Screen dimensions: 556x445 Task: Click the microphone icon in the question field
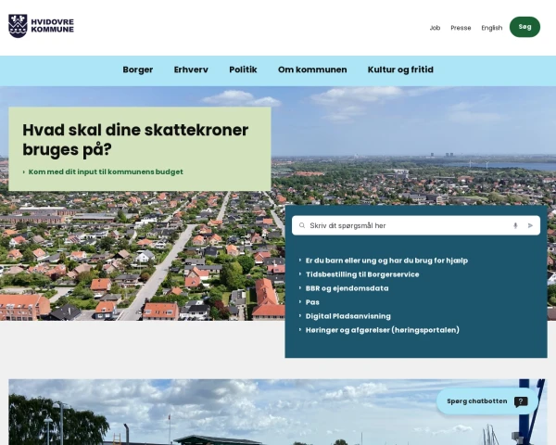pyautogui.click(x=515, y=225)
